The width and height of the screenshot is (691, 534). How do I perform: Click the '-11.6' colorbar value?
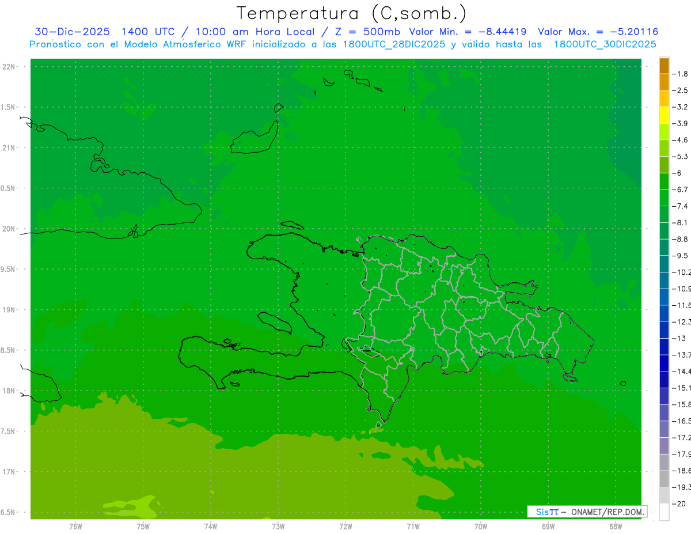pyautogui.click(x=681, y=305)
